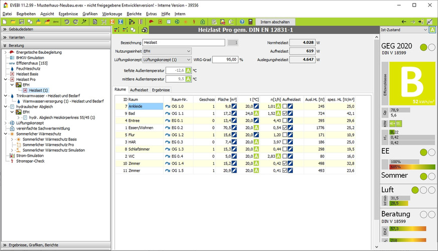
Task: Enable Aufheizlast checkbox for Ankleide
Action: pyautogui.click(x=285, y=106)
